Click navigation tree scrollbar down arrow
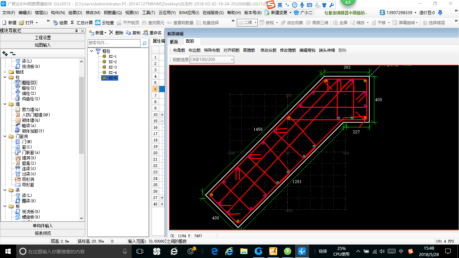This screenshot has width=459, height=258. (82, 218)
